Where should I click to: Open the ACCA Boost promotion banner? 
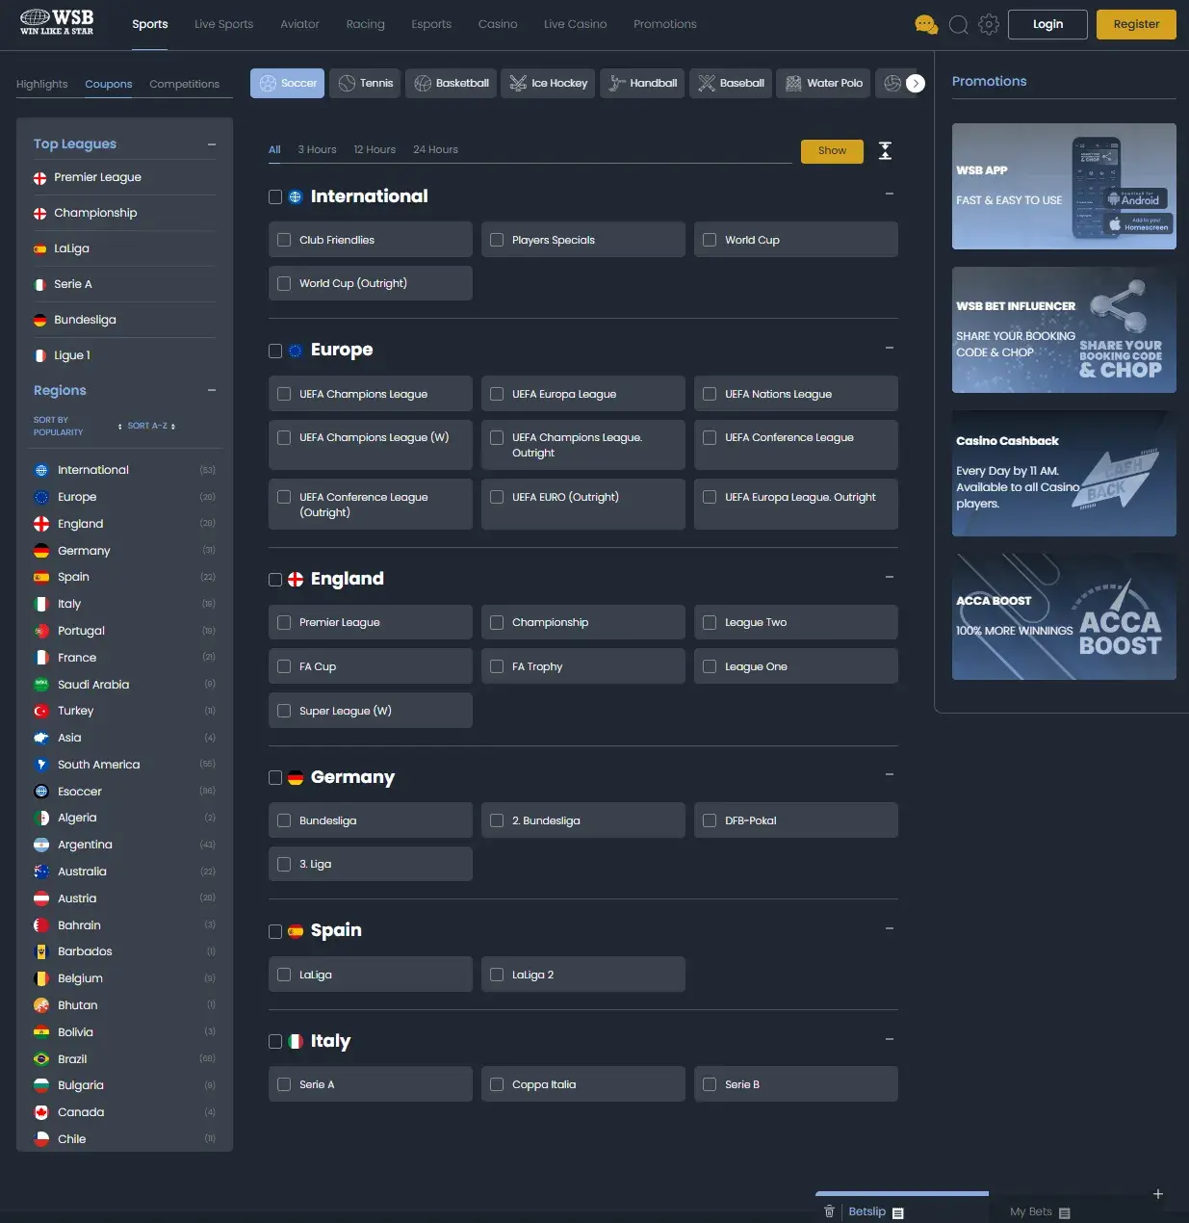[1064, 616]
